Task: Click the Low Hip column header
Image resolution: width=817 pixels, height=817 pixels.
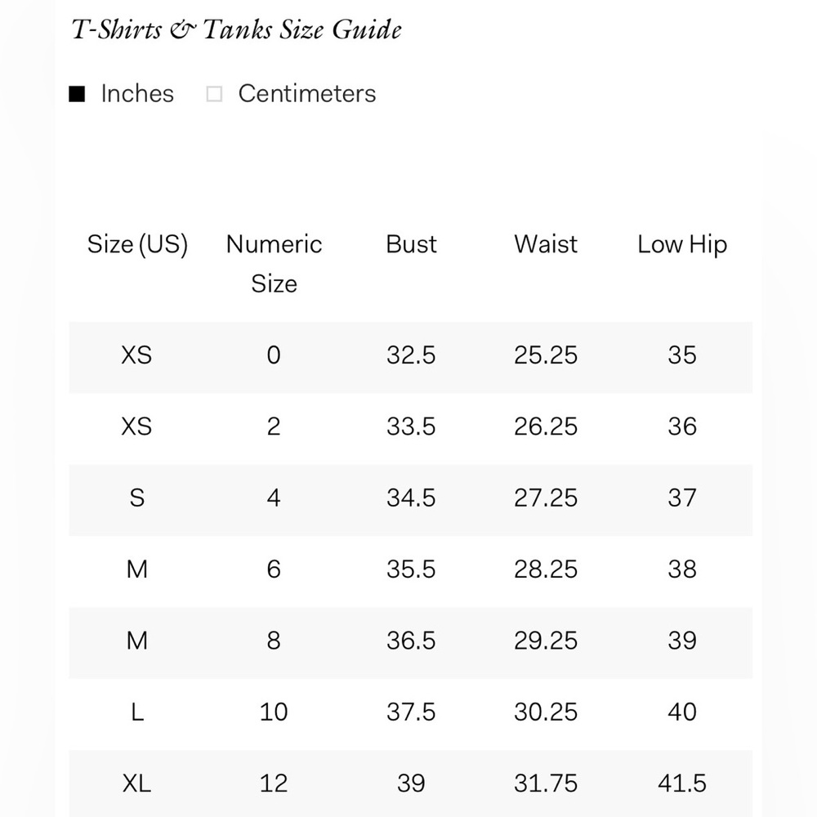Action: [x=682, y=244]
